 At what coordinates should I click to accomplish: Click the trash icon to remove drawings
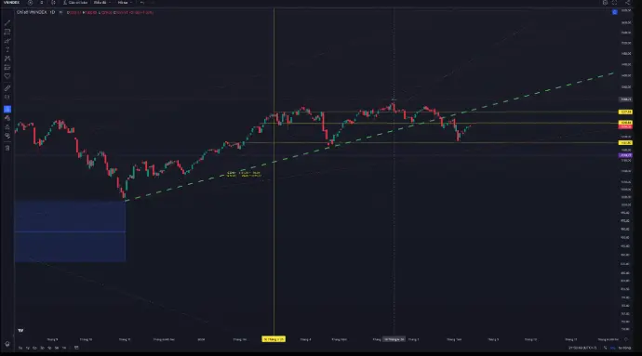tap(7, 148)
